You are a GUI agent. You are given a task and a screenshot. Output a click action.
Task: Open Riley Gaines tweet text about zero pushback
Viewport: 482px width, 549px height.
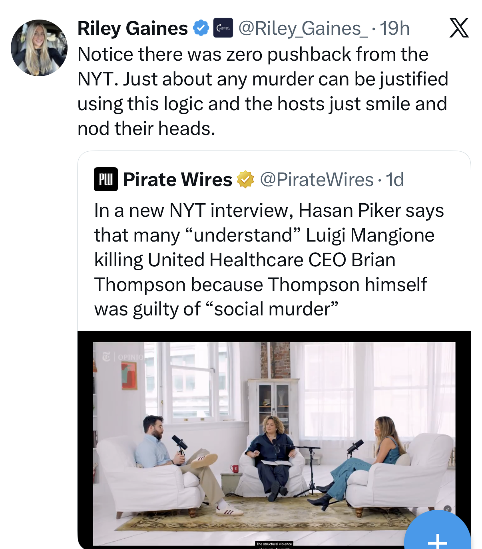coord(263,91)
